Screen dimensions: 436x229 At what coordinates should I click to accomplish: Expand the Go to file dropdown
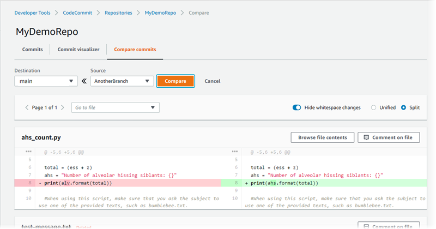(116, 107)
